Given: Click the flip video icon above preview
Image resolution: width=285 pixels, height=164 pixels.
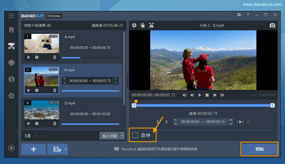Looking at the screenshot, I should pyautogui.click(x=151, y=25).
